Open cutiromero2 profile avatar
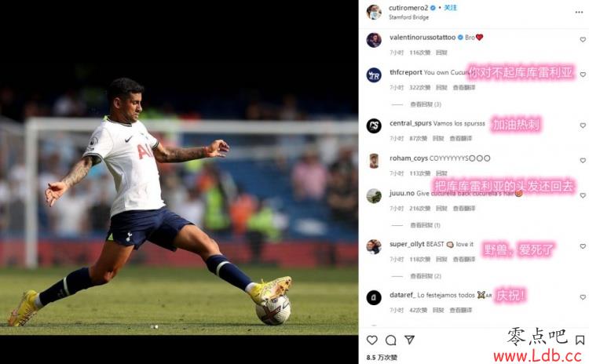The width and height of the screenshot is (589, 364). [x=374, y=12]
